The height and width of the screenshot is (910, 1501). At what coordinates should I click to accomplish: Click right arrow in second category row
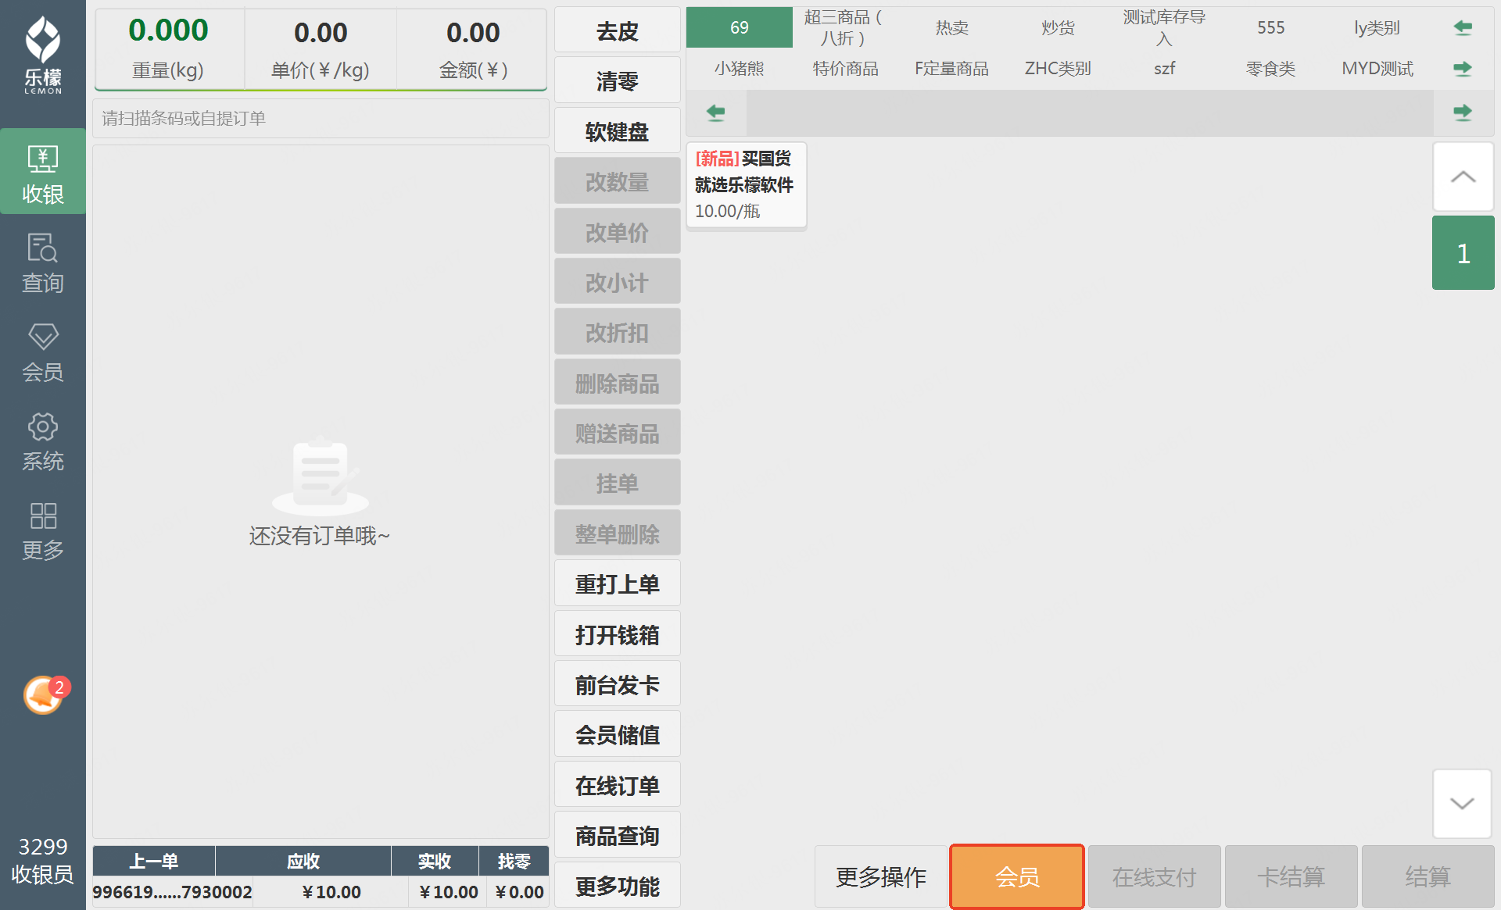(x=1462, y=69)
